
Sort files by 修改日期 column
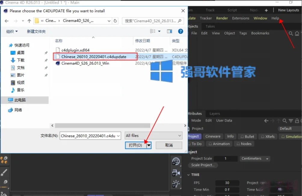pos(143,41)
